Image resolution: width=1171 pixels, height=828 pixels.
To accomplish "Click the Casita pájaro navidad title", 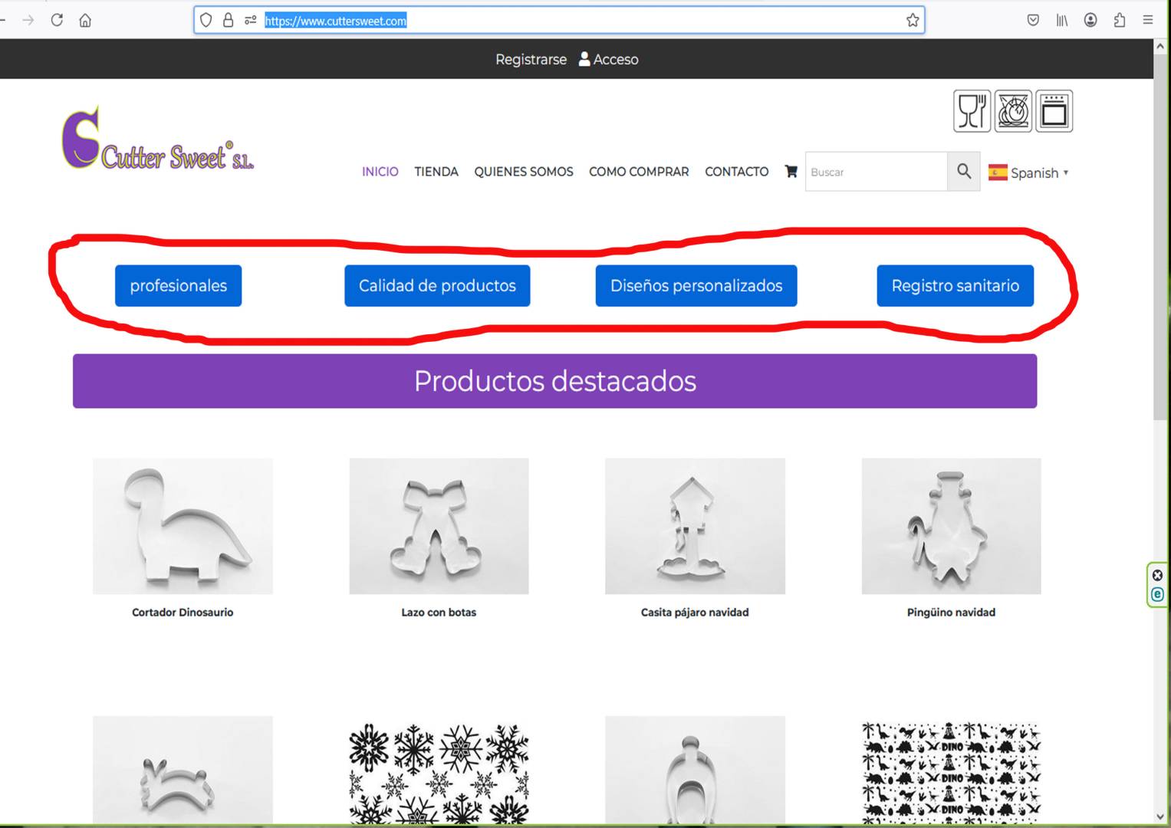I will 695,613.
